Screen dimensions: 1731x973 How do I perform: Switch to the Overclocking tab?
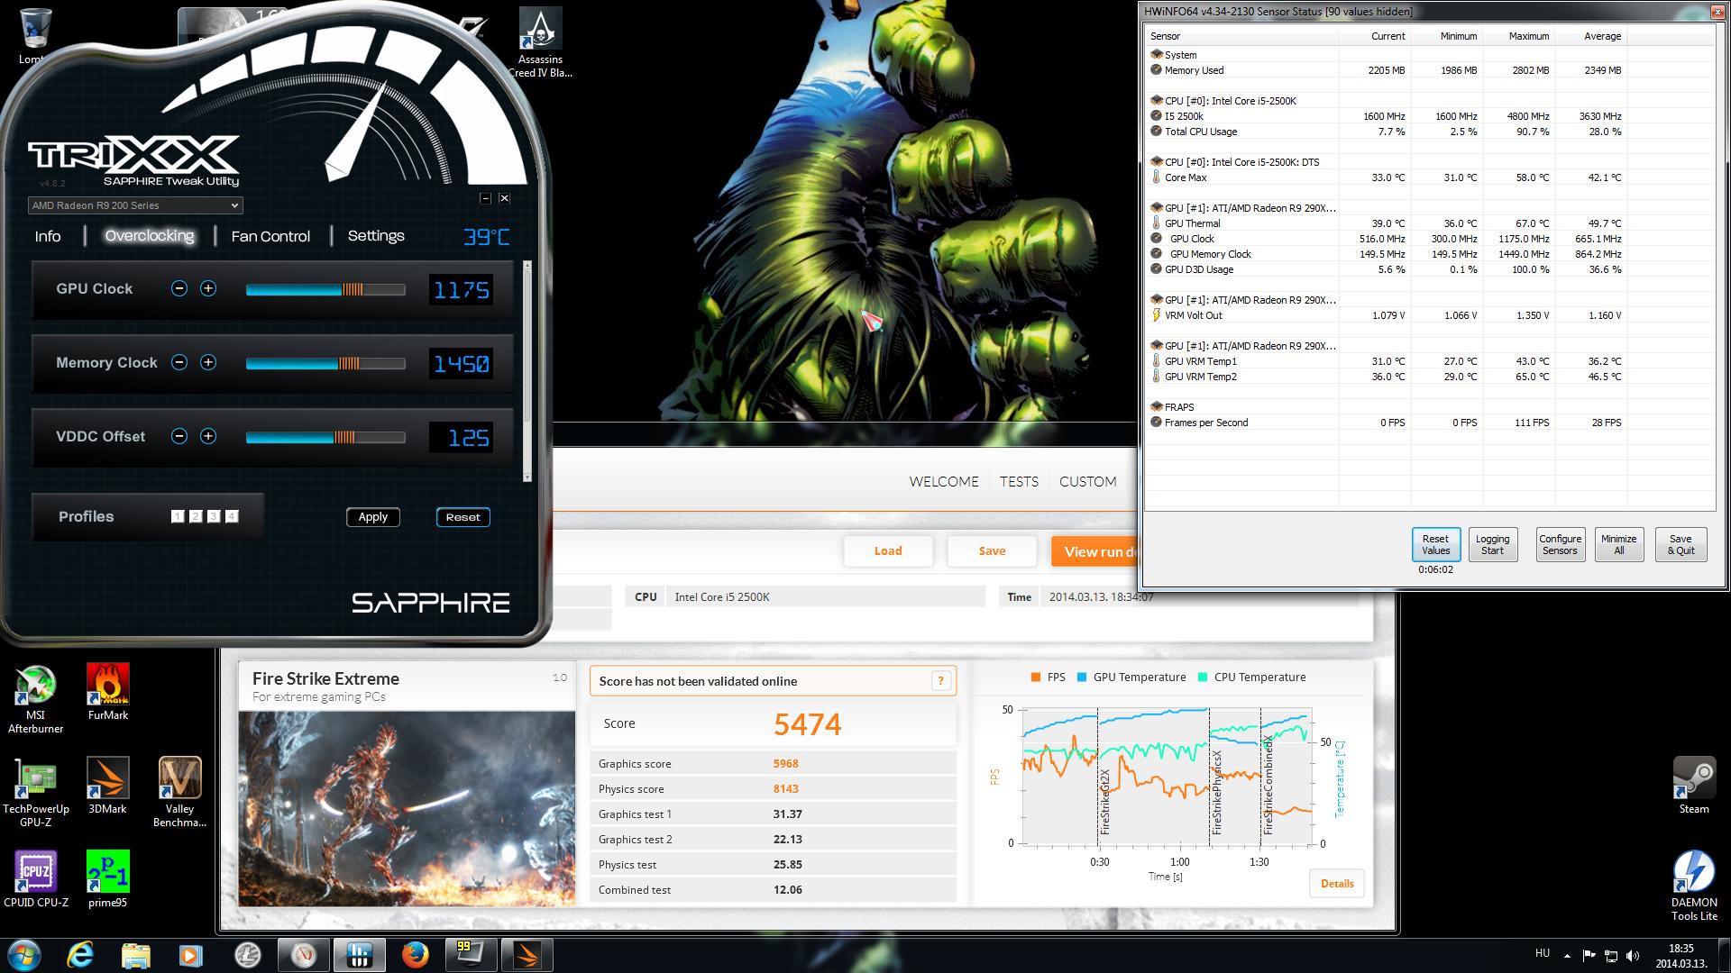pos(150,236)
